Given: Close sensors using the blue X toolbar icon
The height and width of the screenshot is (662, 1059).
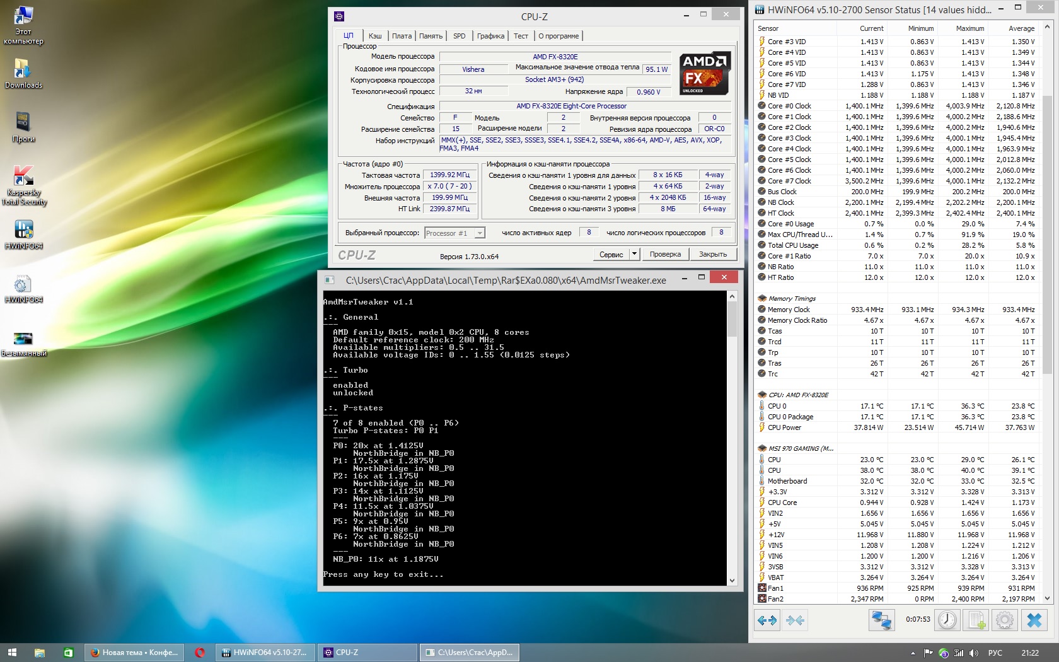Looking at the screenshot, I should [x=1034, y=620].
